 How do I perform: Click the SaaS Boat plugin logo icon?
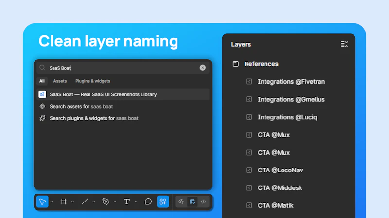pos(42,94)
